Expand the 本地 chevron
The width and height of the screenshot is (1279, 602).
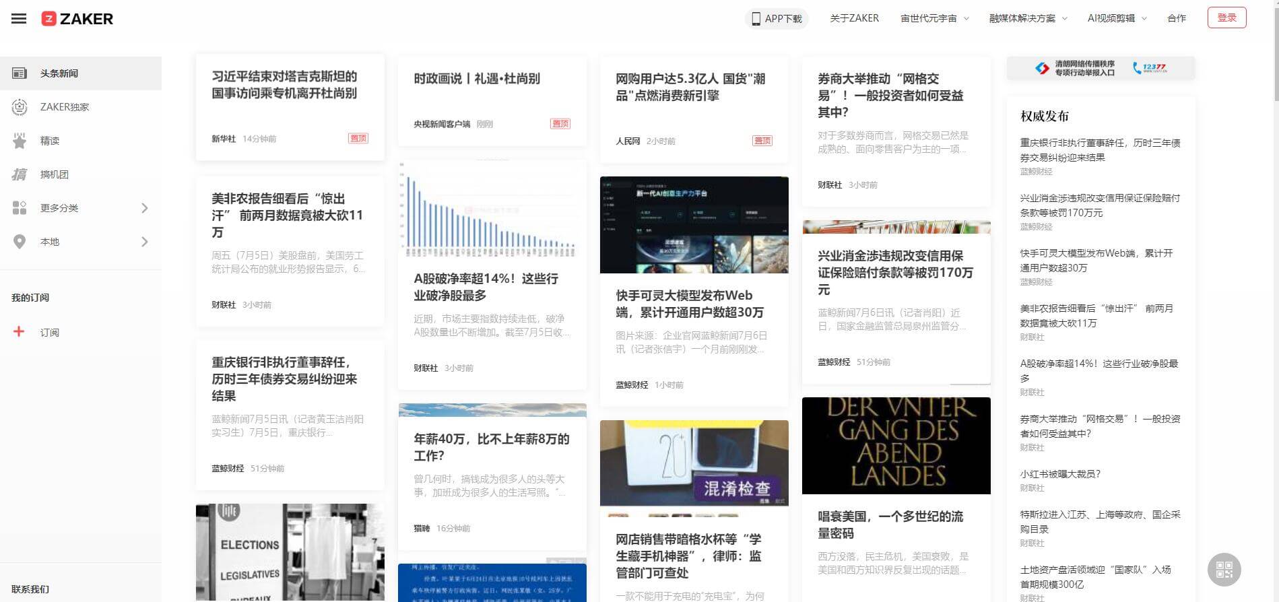click(144, 242)
